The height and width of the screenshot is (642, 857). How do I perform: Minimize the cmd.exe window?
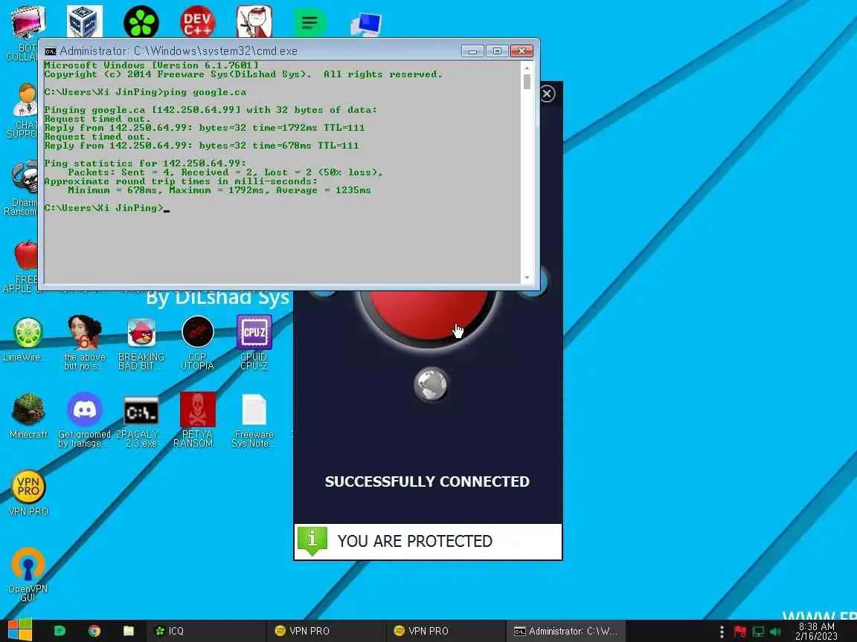coord(473,51)
